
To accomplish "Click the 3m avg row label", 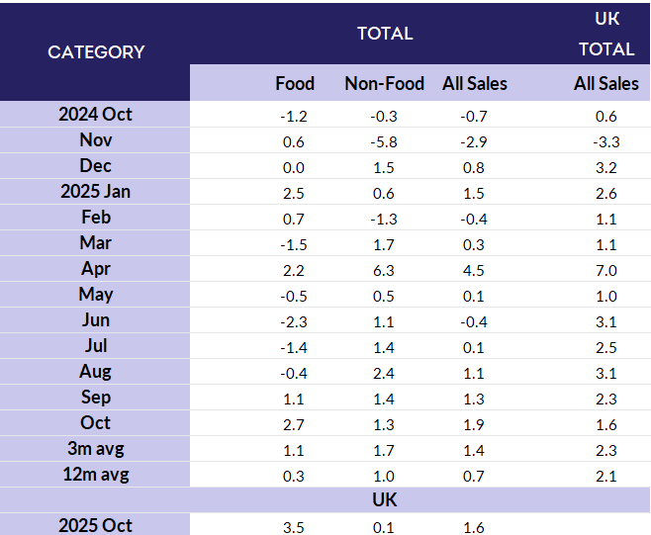I will pyautogui.click(x=95, y=449).
